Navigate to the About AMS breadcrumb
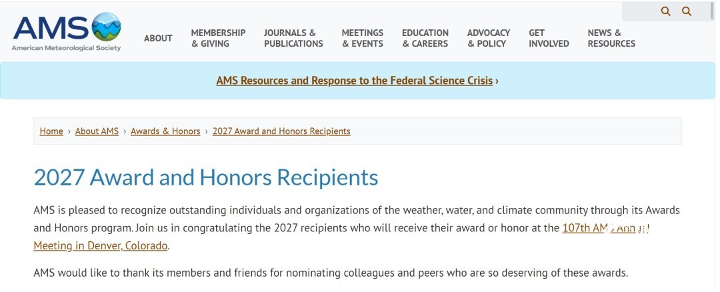The image size is (720, 292). click(97, 131)
